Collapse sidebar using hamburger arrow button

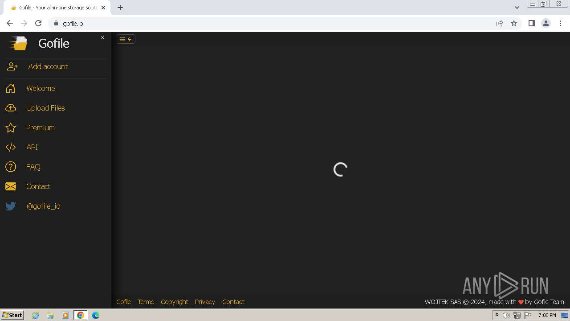click(x=126, y=39)
